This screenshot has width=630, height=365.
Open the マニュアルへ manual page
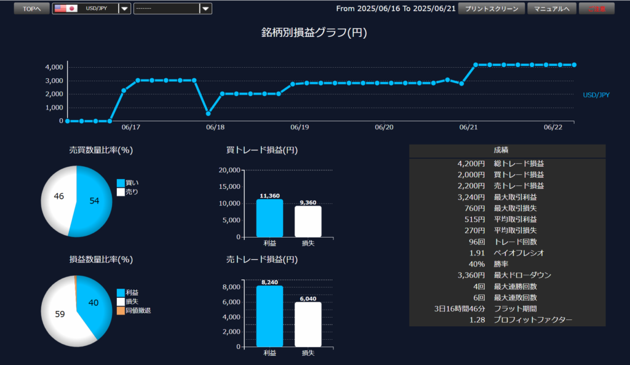[551, 9]
